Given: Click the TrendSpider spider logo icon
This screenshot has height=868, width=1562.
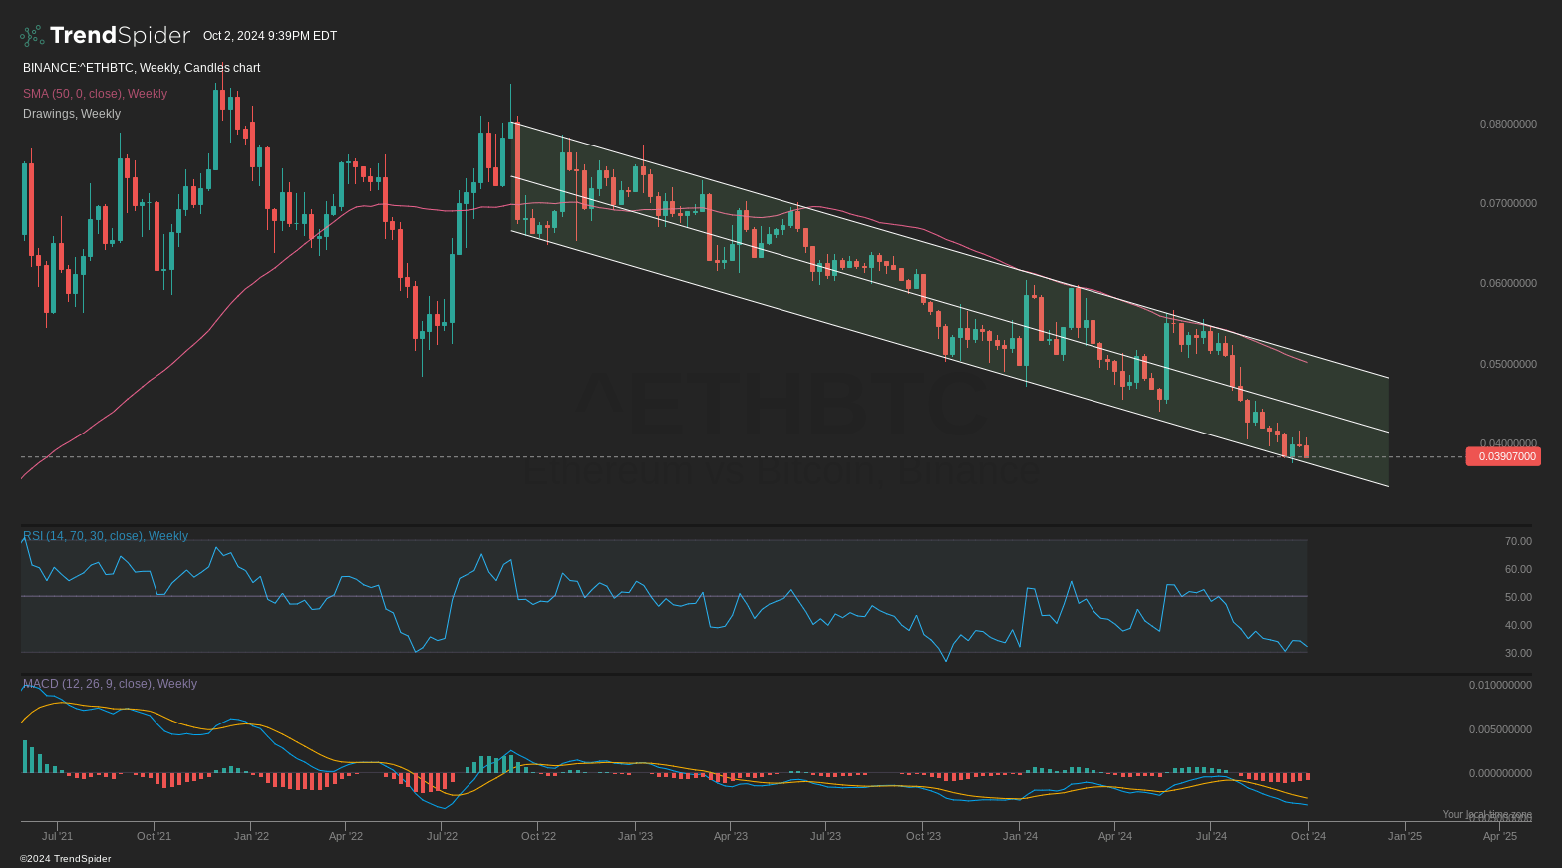Looking at the screenshot, I should pyautogui.click(x=32, y=36).
